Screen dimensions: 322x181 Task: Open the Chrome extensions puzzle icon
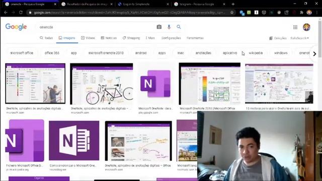pos(301,13)
